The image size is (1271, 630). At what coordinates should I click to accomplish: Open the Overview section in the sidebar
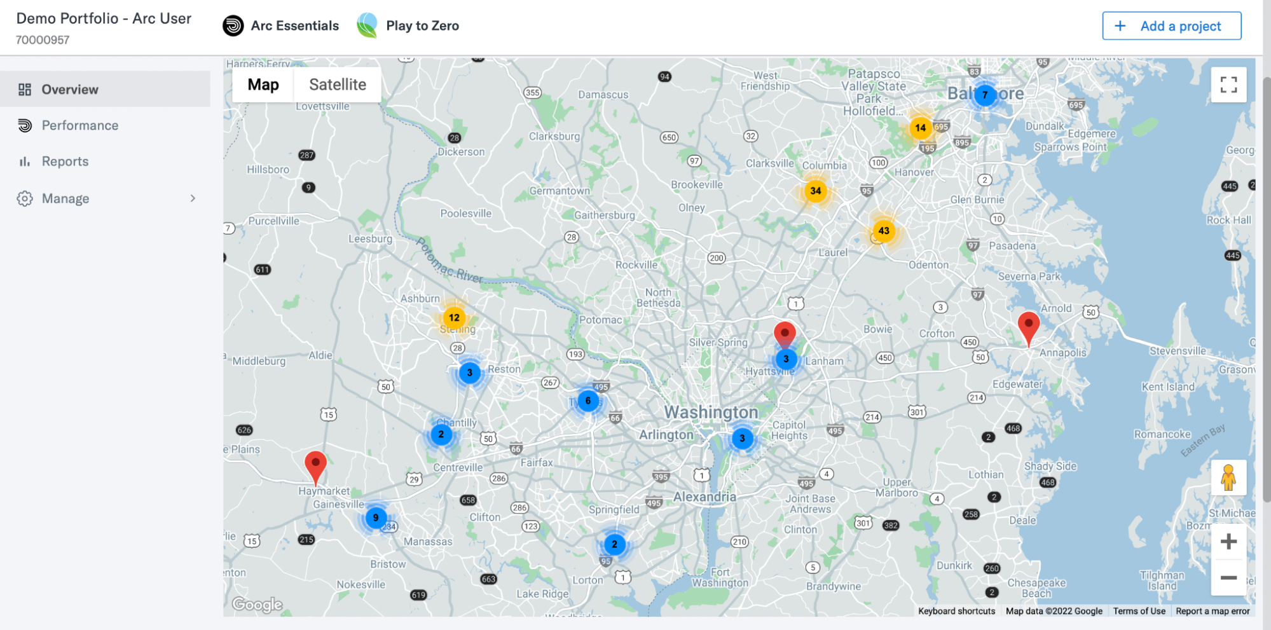point(105,90)
